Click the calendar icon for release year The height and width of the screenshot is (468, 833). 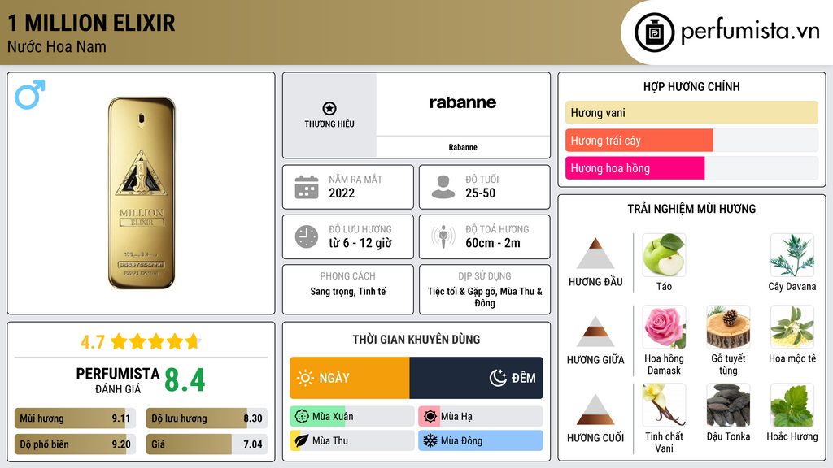[306, 187]
